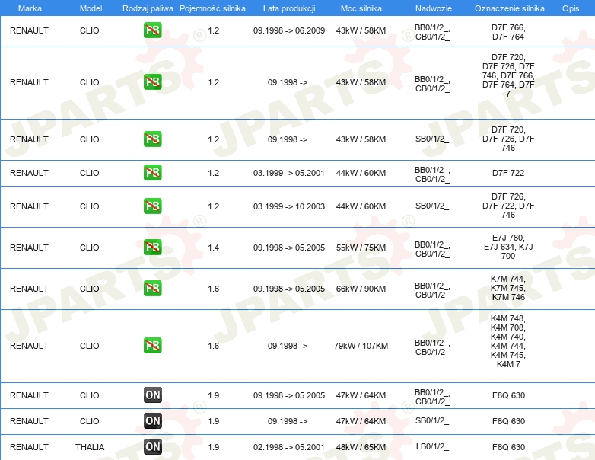Click petrol icon in SB0 43kW / 58KM row
The image size is (595, 460).
152,139
